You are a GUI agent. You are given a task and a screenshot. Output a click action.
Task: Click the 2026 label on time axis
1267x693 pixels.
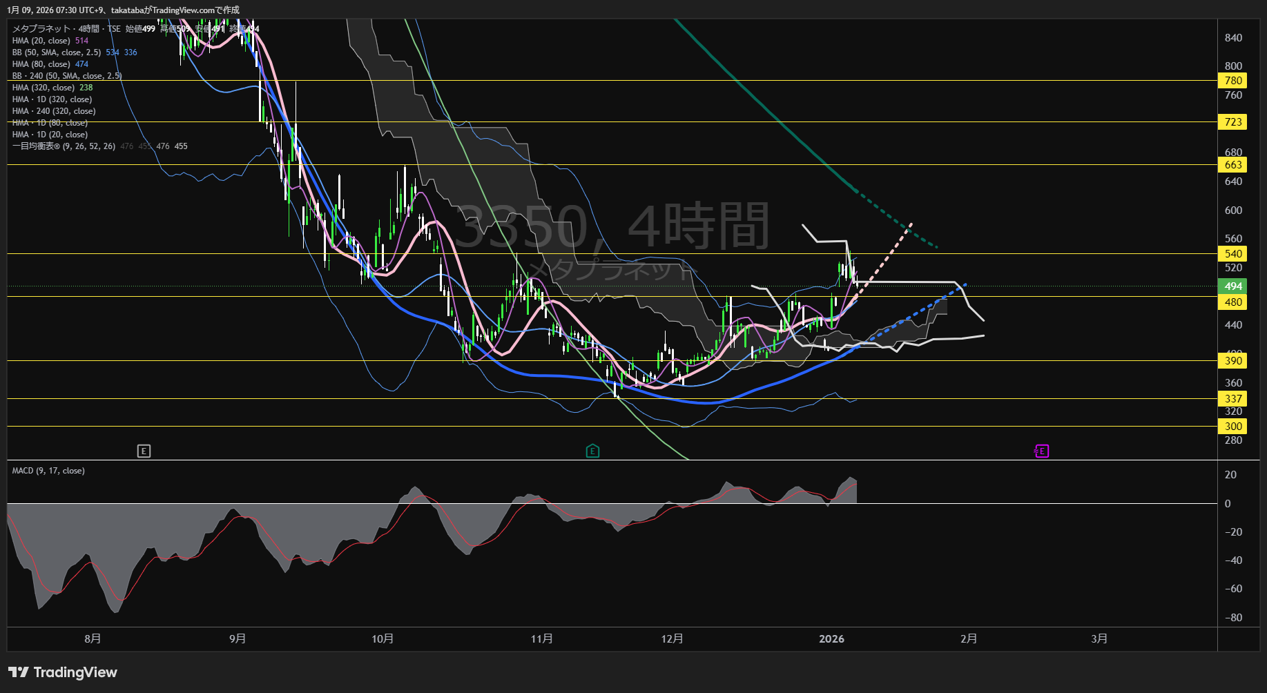click(831, 639)
